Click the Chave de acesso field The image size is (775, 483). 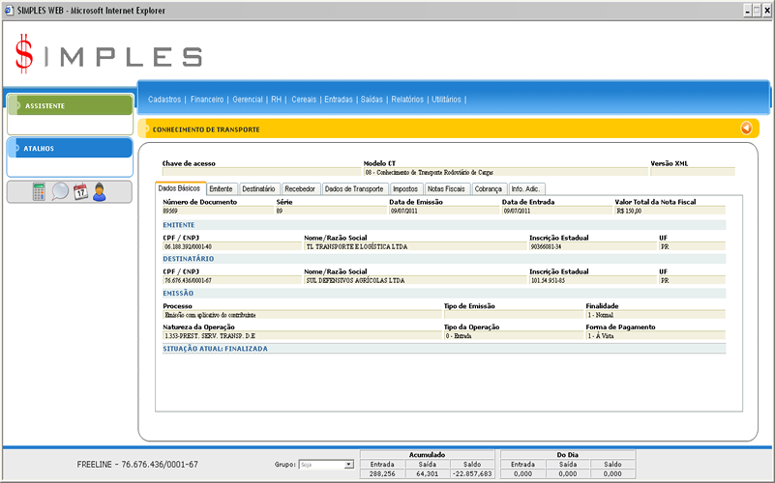click(x=261, y=172)
